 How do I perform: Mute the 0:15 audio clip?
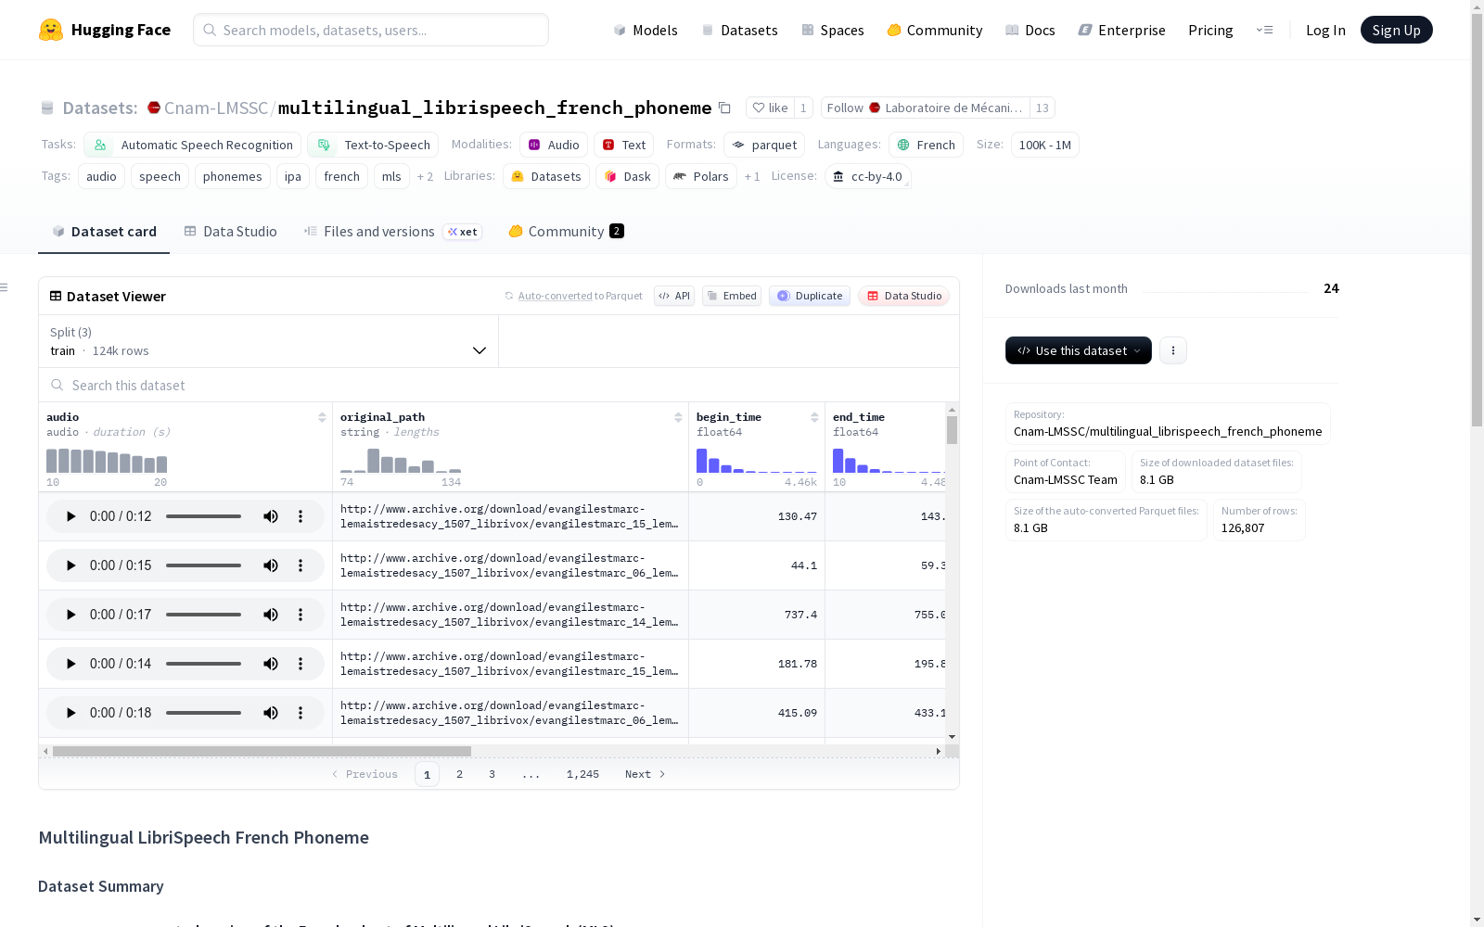click(x=271, y=565)
